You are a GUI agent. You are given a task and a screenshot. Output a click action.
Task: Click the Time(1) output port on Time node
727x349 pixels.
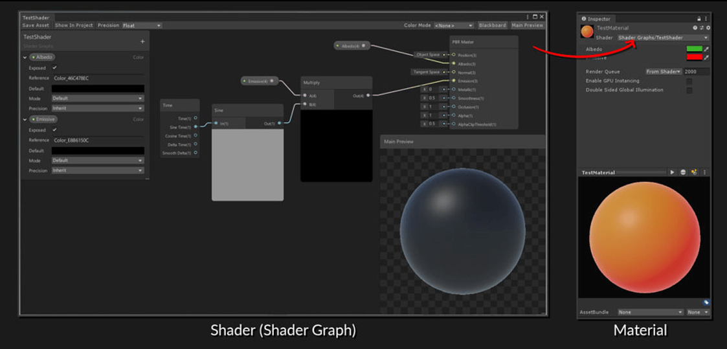(x=196, y=118)
